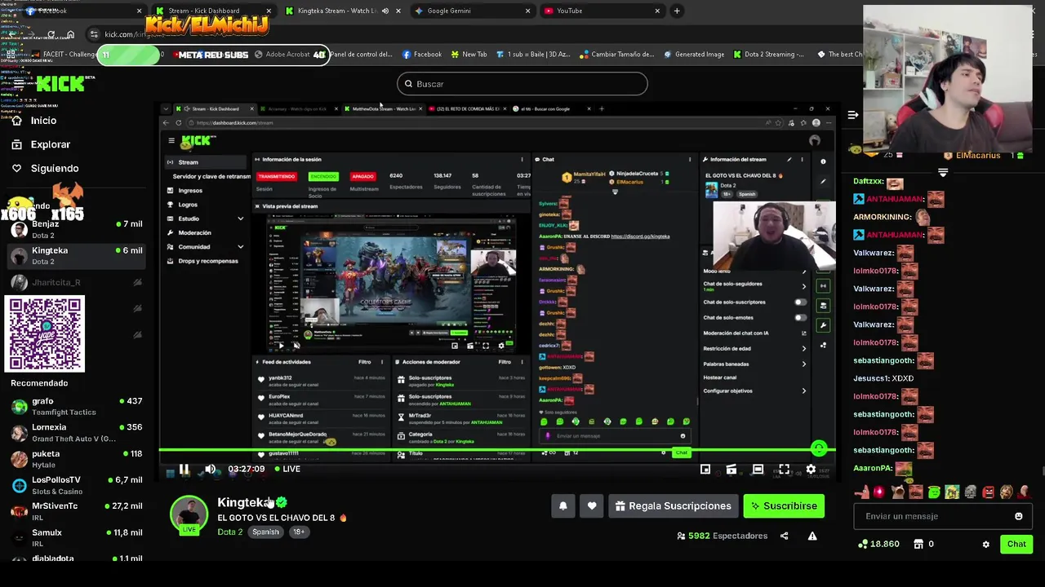The image size is (1045, 587).
Task: Switch player to theater mode
Action: (x=758, y=469)
